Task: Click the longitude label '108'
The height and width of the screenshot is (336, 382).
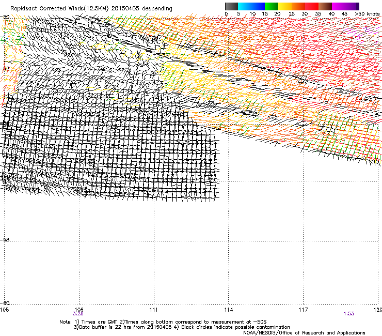Action: pos(79,310)
